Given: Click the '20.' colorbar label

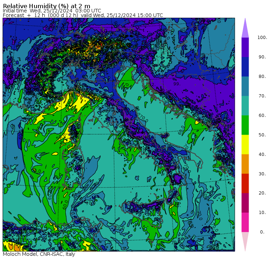Looking at the screenshot, I should (x=262, y=193).
